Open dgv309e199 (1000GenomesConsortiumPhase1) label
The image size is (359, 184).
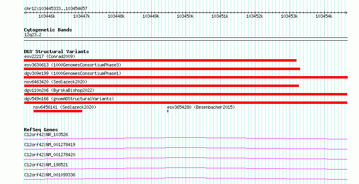point(73,73)
